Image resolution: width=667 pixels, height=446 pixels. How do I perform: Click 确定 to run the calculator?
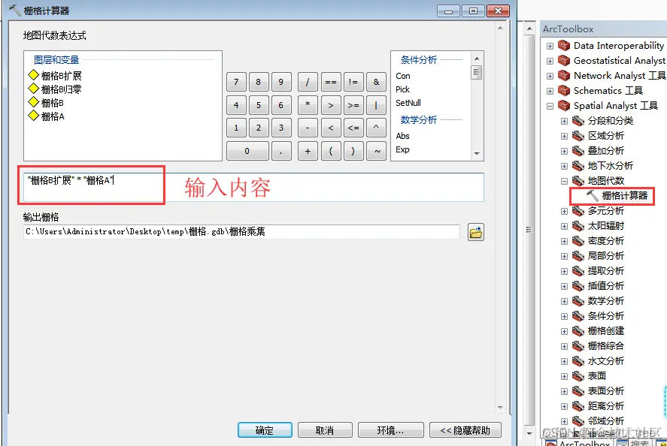point(265,430)
